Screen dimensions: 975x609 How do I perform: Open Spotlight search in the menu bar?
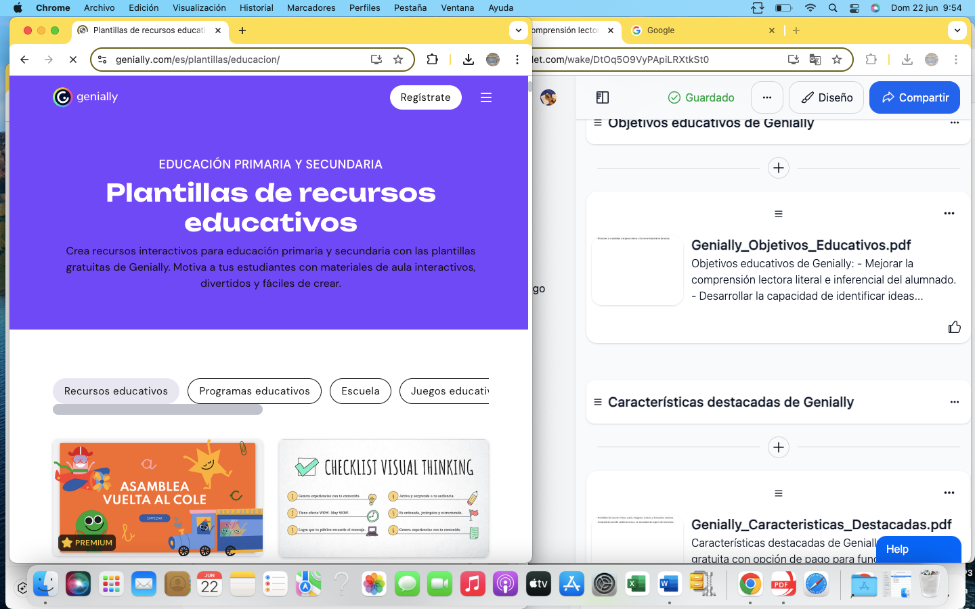[833, 8]
